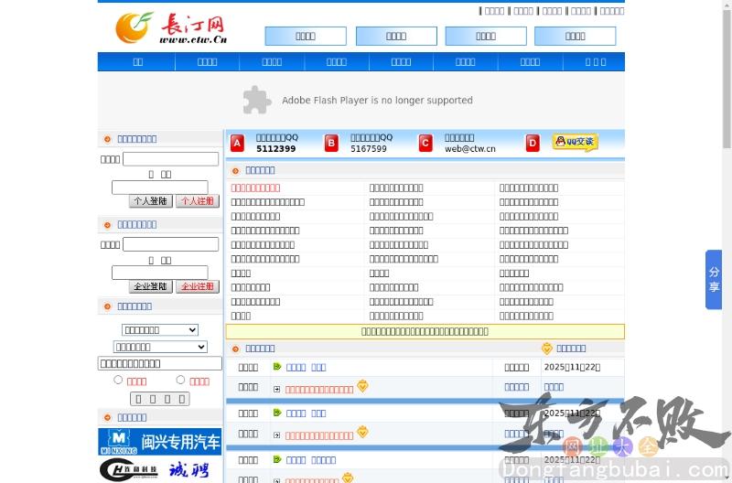Click the keyword search text field
This screenshot has height=483, width=732.
point(159,363)
